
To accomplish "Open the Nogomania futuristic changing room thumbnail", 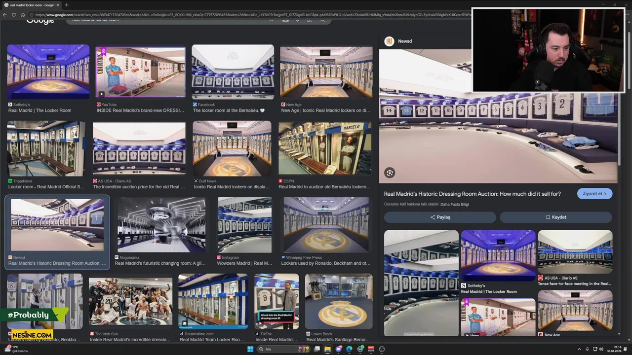I will pos(161,225).
